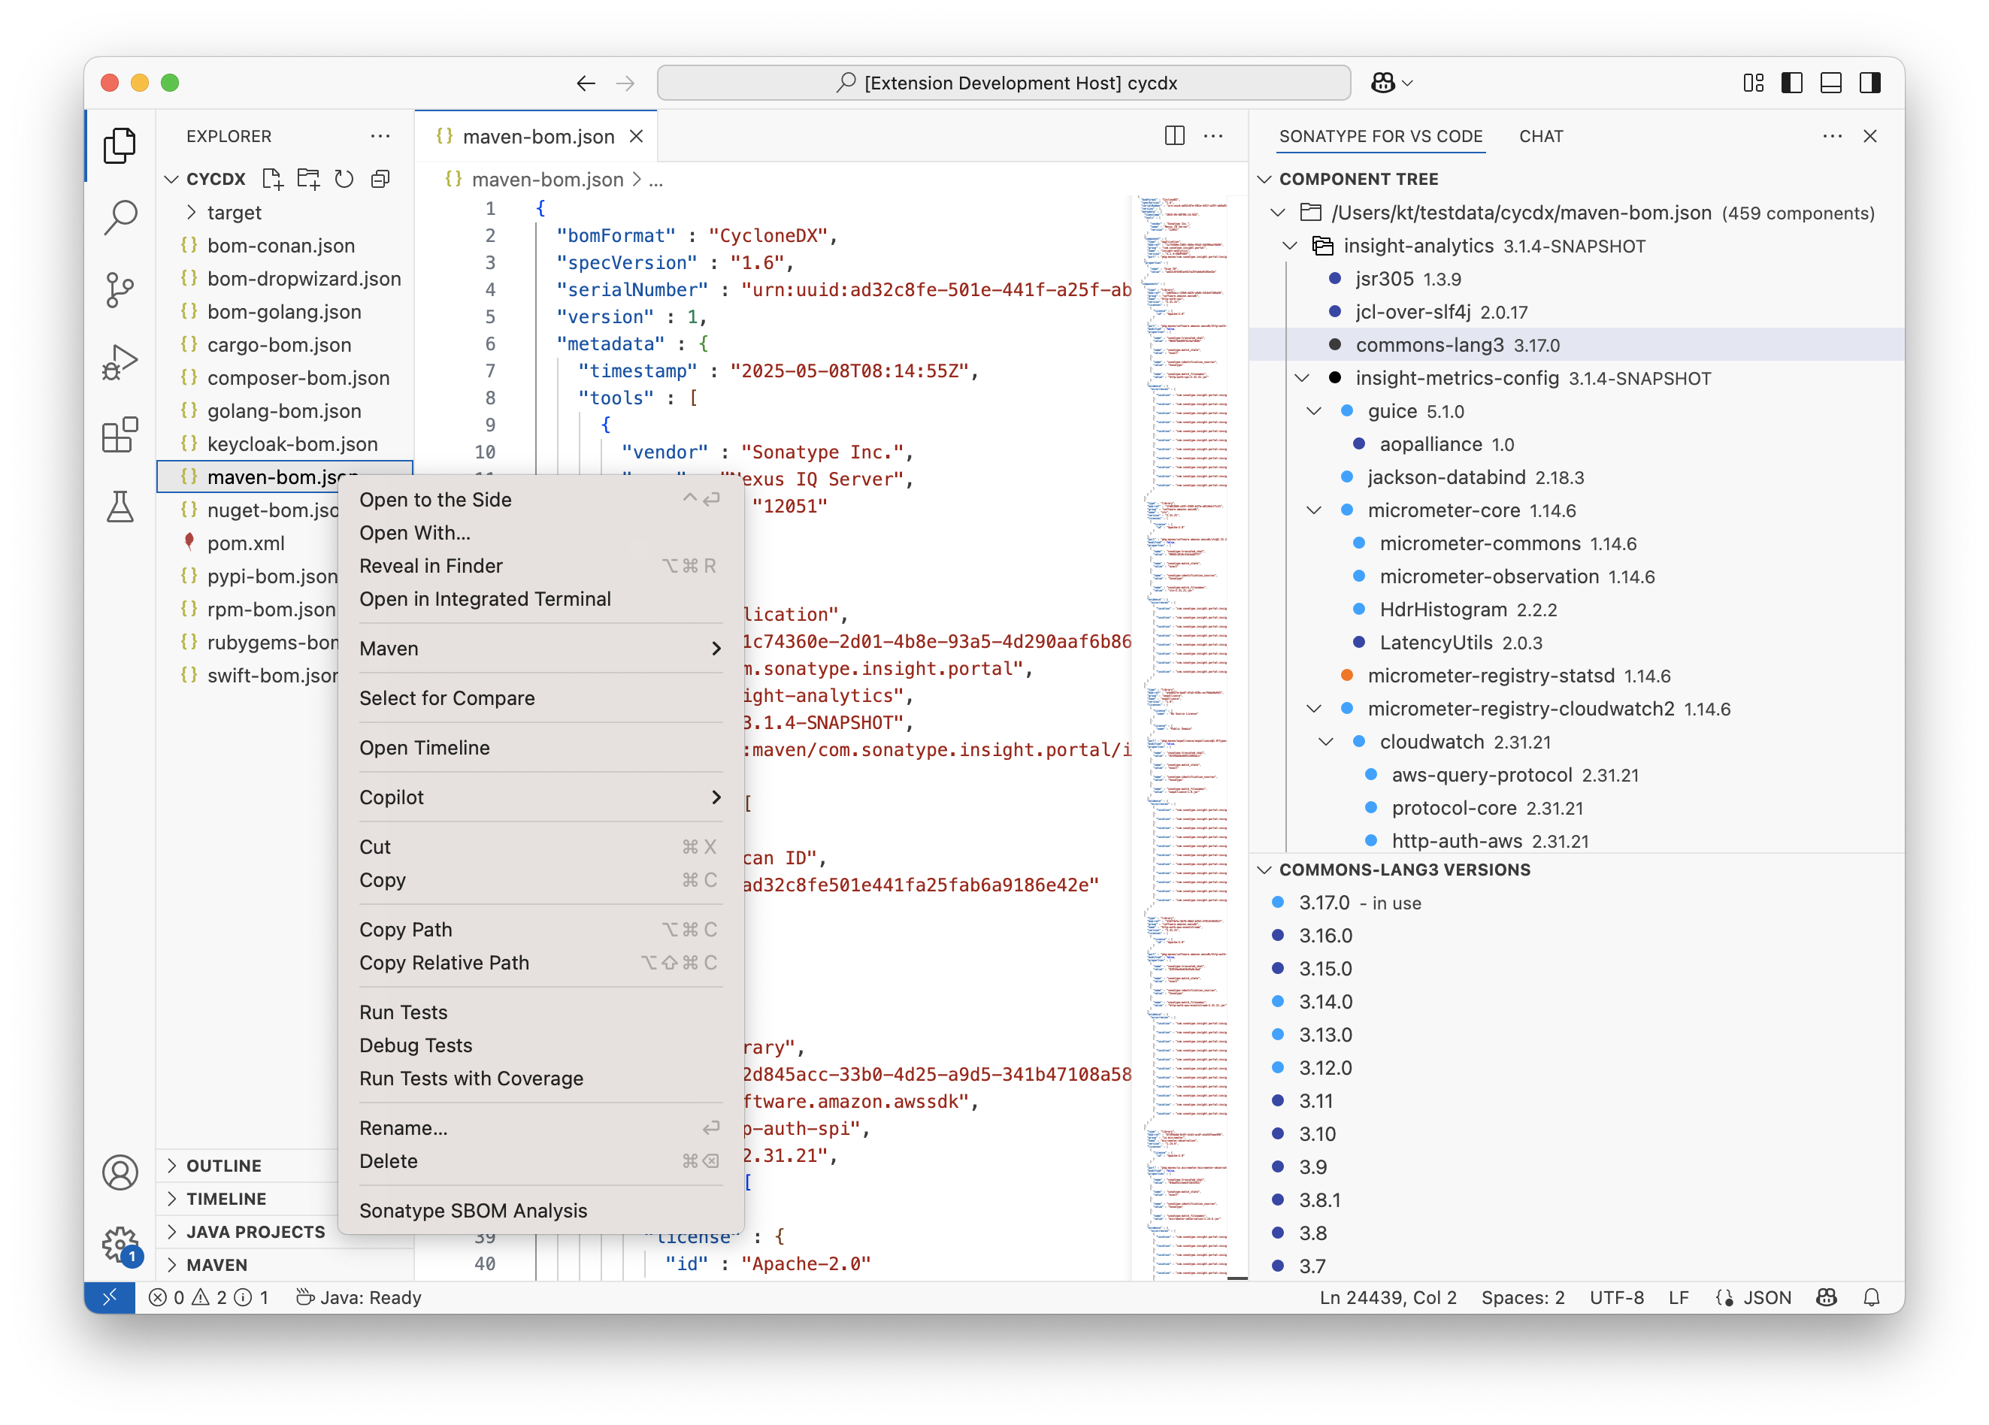Open editor more actions menu
This screenshot has height=1425, width=1989.
1213,136
